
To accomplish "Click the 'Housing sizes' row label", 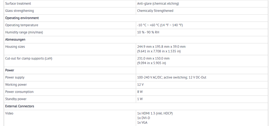I will click(x=15, y=47).
